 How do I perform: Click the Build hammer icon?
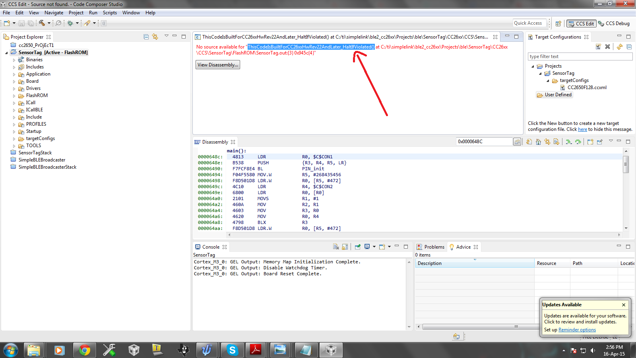click(42, 23)
